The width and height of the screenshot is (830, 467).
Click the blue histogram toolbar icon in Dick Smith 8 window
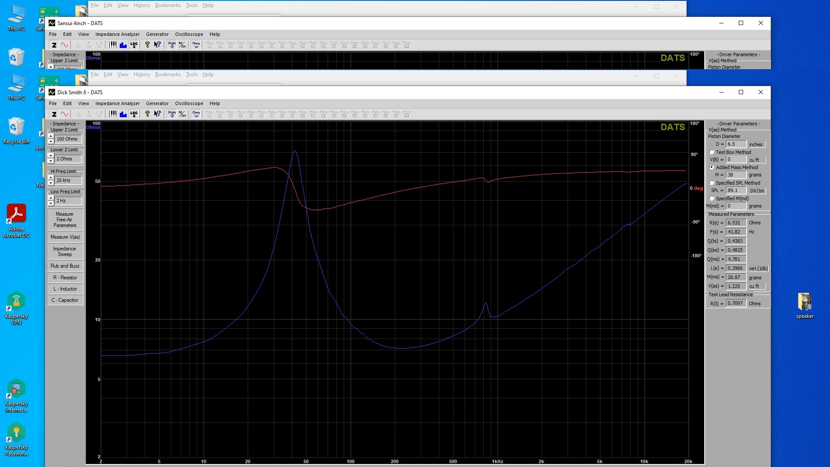tap(123, 114)
